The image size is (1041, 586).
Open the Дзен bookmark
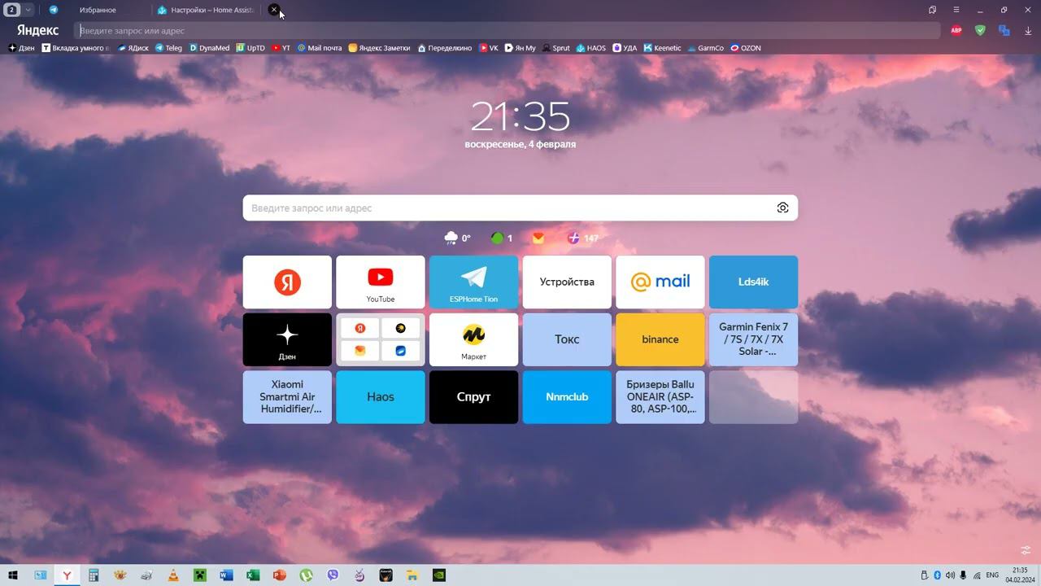tap(22, 48)
